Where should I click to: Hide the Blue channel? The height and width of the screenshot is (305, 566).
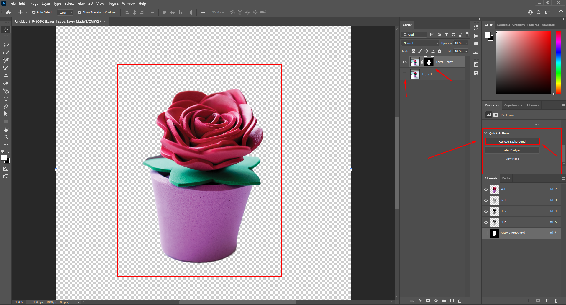coord(486,222)
